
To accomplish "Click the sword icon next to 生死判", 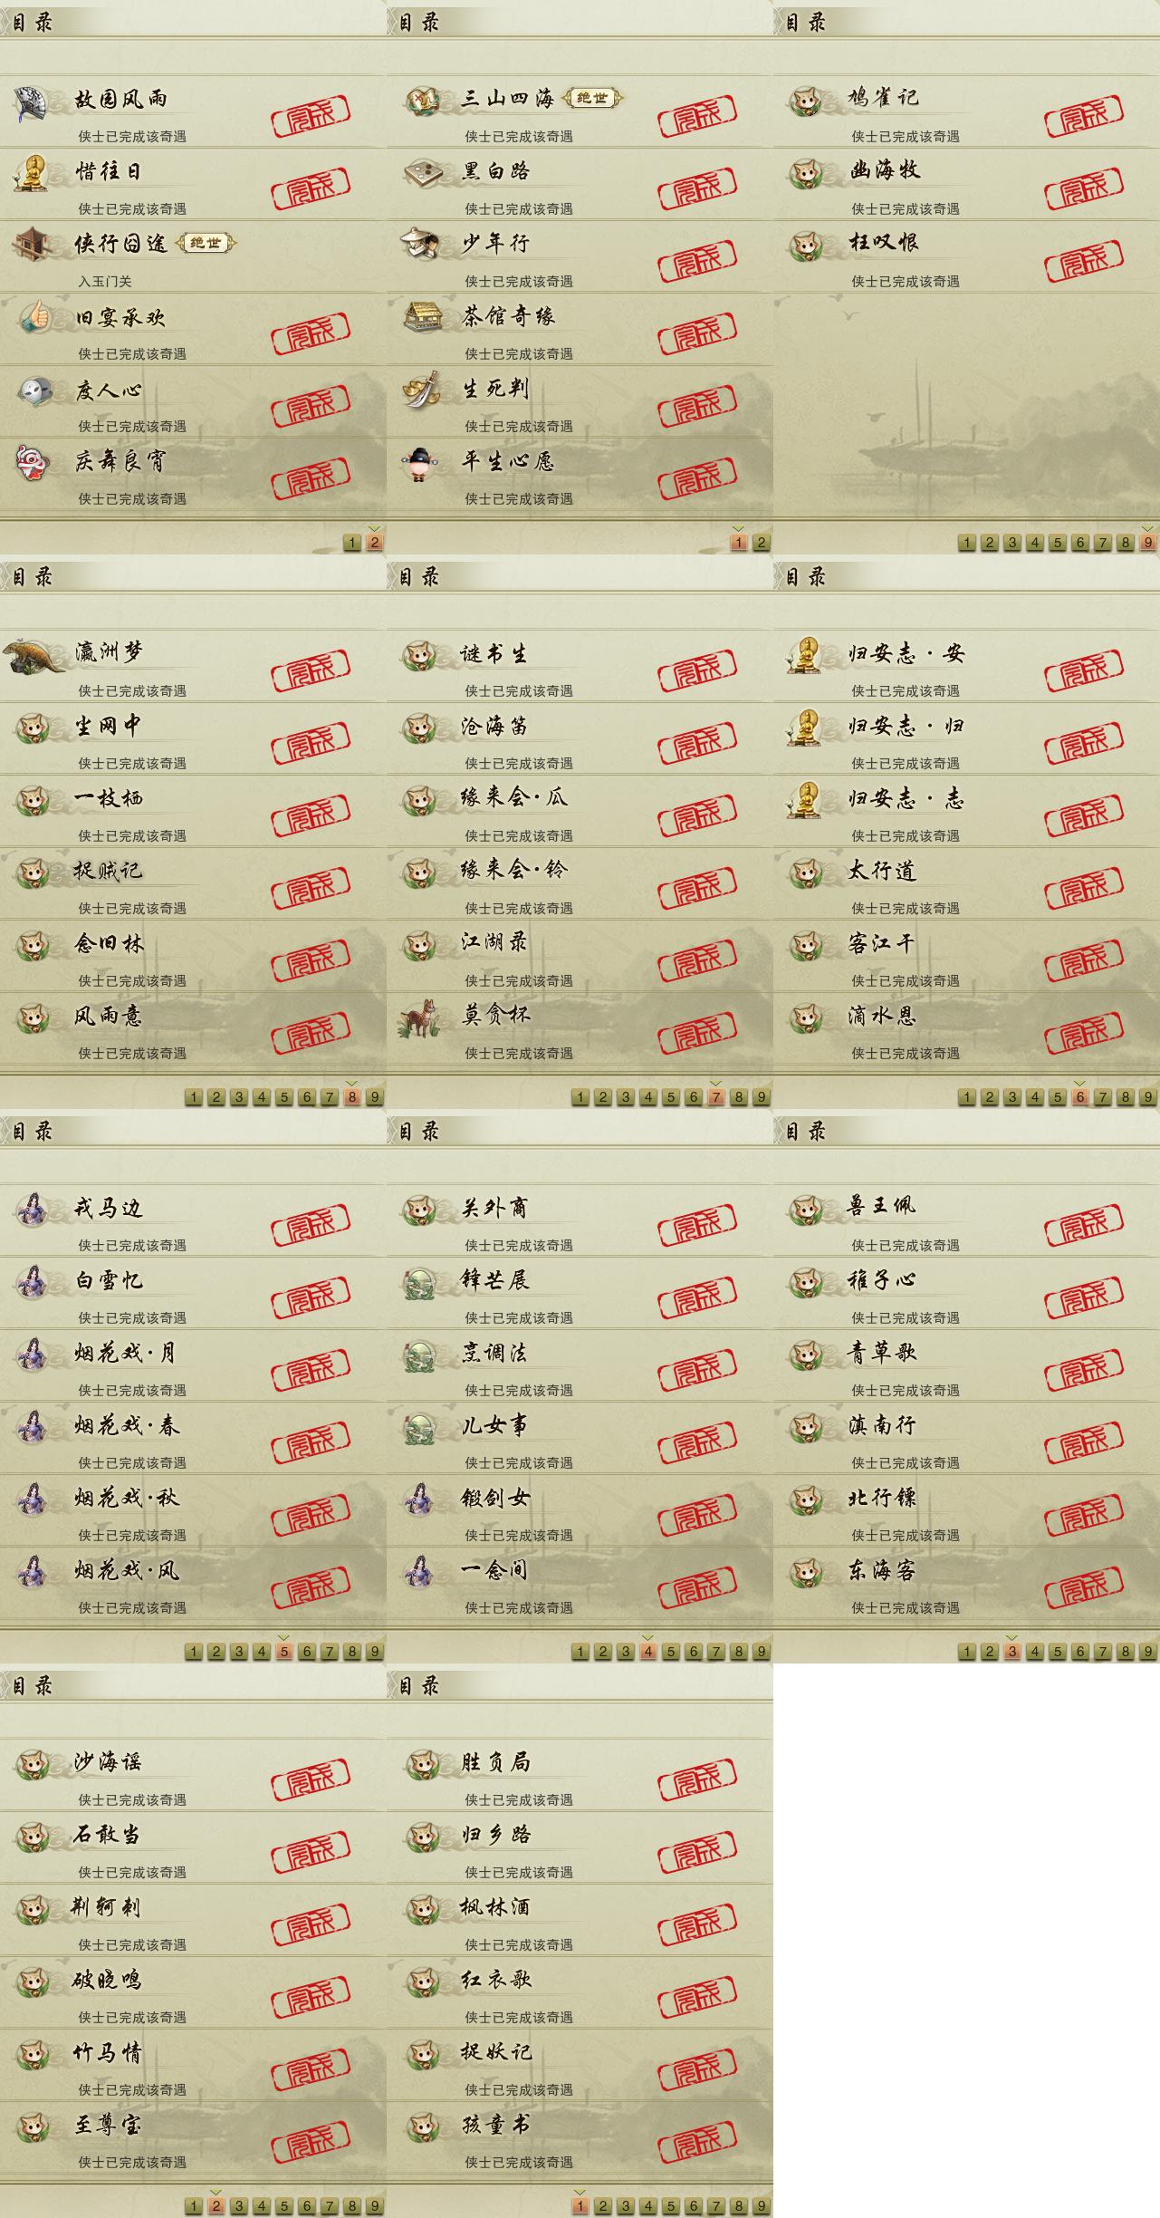I will point(421,390).
